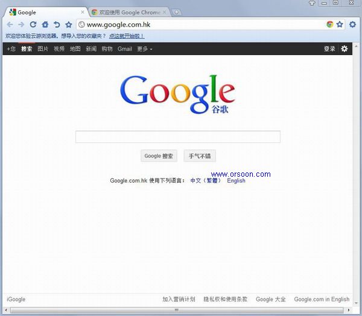The height and width of the screenshot is (316, 362).
Task: Open 购物 in the Google bar
Action: click(107, 49)
